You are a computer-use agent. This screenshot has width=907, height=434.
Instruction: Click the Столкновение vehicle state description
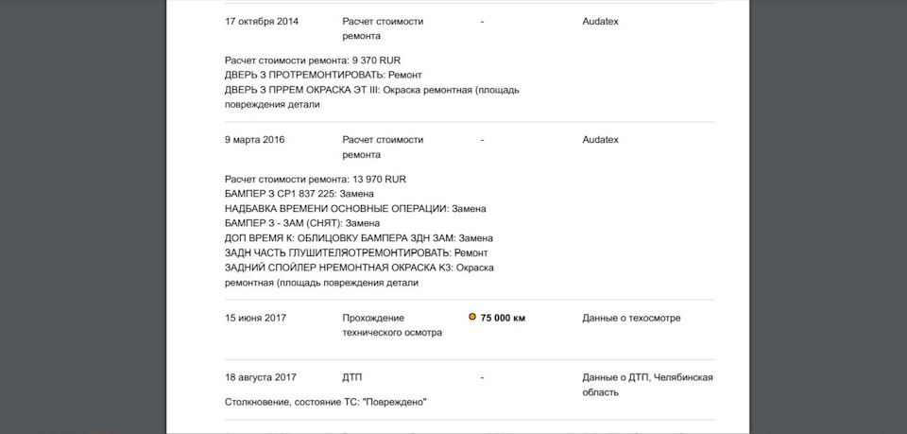(x=325, y=402)
